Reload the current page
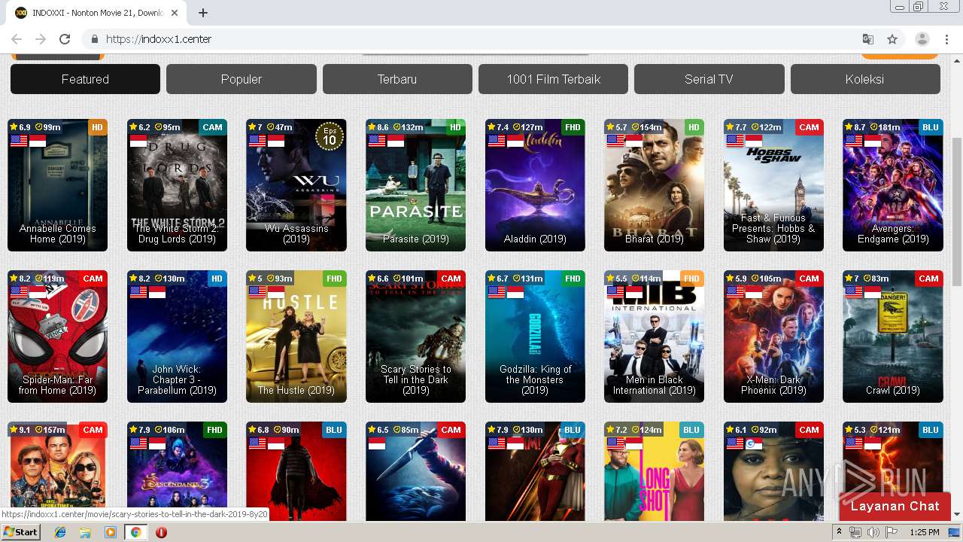Screen dimensions: 963x542 (x=65, y=39)
